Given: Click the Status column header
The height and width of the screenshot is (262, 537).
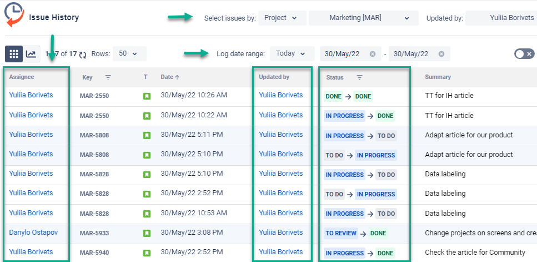Looking at the screenshot, I should [335, 77].
